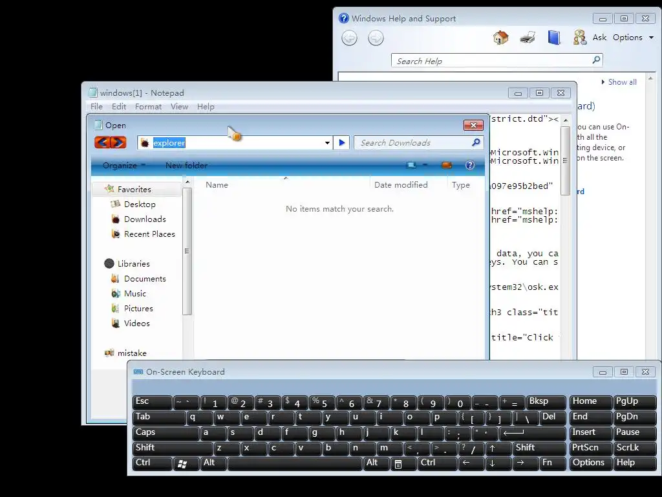Image resolution: width=662 pixels, height=497 pixels.
Task: Open Notepad View menu
Action: pyautogui.click(x=180, y=107)
